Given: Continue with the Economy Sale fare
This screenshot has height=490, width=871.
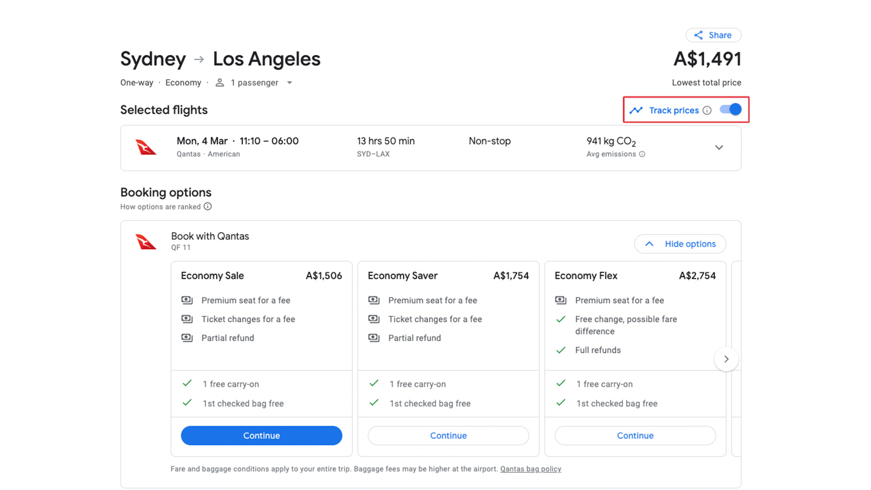Looking at the screenshot, I should click(261, 436).
